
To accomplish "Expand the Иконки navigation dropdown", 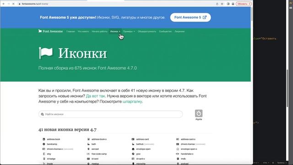I will 115,32.
